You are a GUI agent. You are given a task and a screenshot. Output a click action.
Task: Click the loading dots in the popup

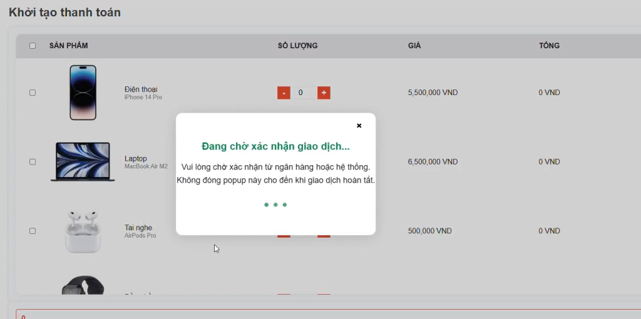tap(275, 205)
